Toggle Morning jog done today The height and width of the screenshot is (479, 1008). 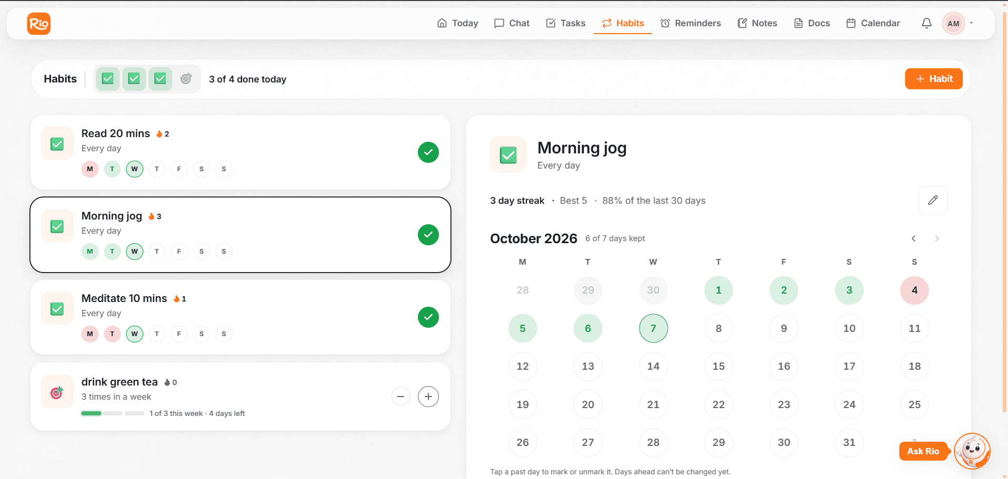428,235
